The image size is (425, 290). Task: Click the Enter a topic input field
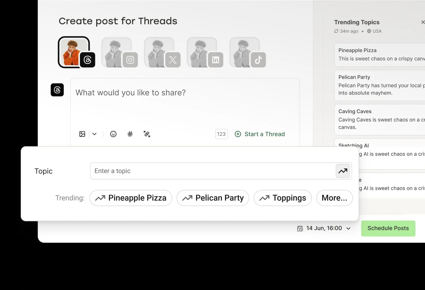186,171
